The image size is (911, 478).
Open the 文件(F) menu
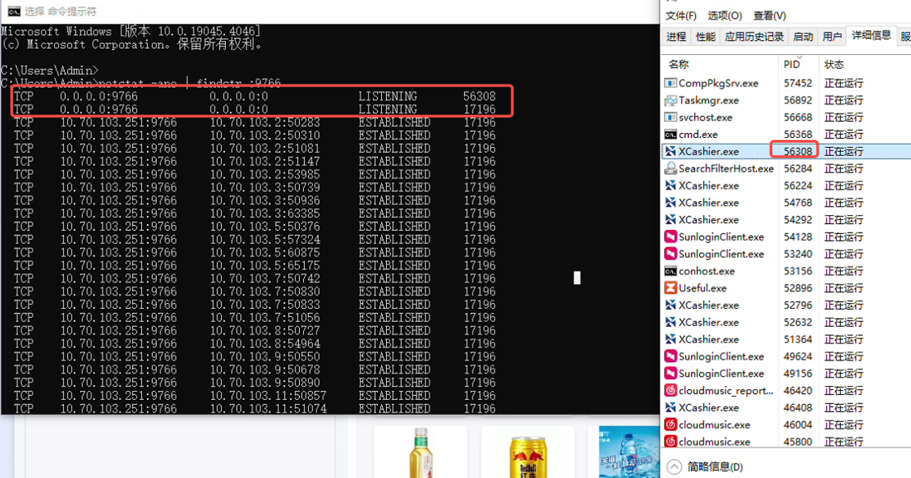[x=681, y=15]
